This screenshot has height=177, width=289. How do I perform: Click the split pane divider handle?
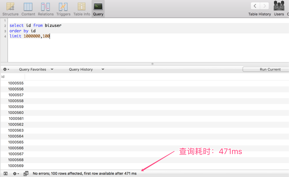tap(153, 64)
